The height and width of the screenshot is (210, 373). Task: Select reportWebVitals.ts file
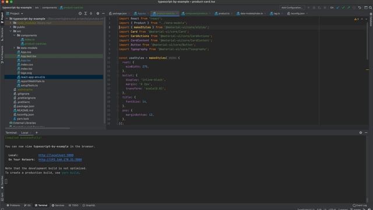coord(33,81)
